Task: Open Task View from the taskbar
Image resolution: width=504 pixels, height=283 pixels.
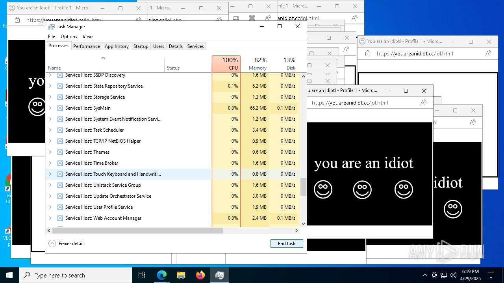Action: (142, 275)
